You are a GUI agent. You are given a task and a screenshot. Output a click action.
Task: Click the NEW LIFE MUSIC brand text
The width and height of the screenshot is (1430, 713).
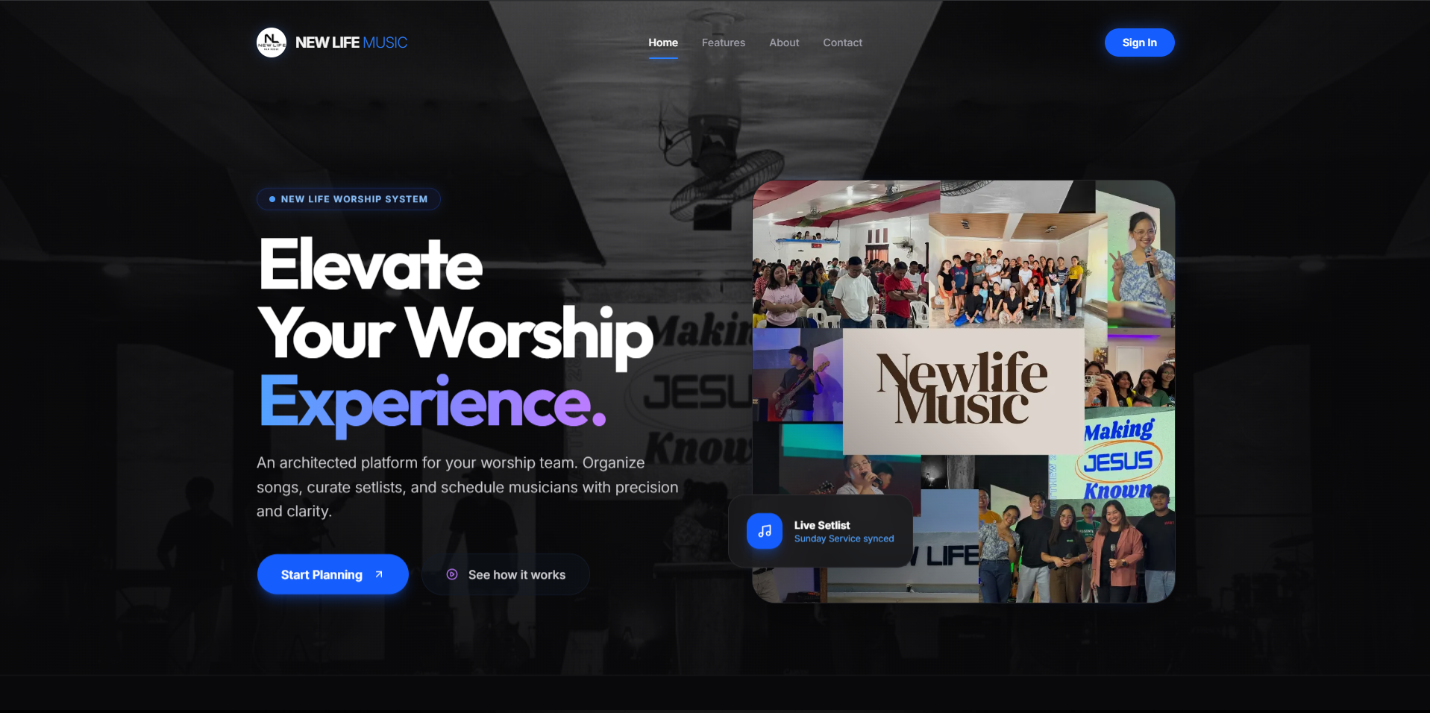pyautogui.click(x=351, y=43)
